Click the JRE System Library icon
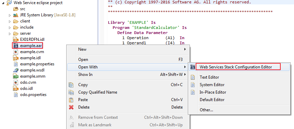Image resolution: width=294 pixels, height=129 pixels. (x=16, y=15)
